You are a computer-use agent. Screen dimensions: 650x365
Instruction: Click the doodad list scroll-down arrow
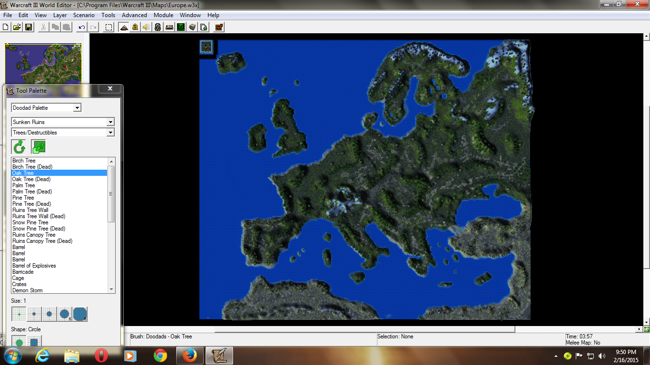(111, 289)
